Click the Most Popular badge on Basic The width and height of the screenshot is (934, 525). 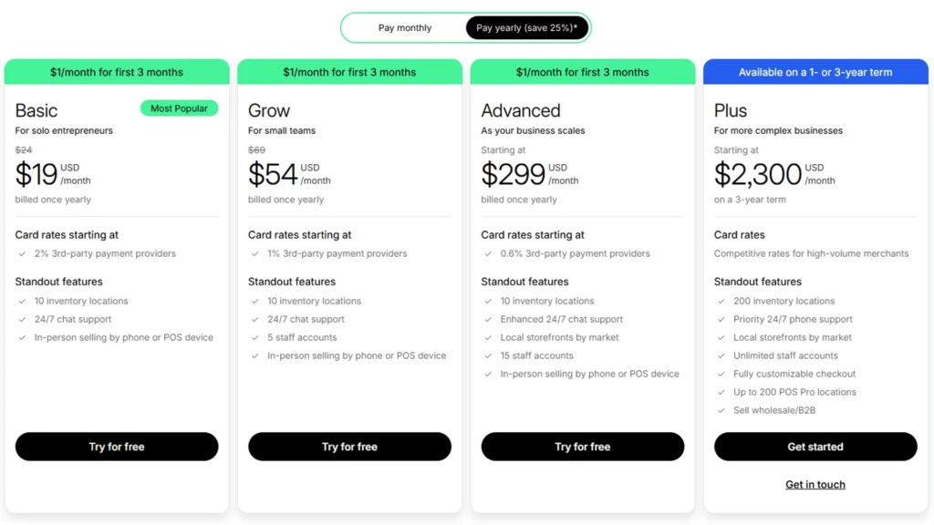tap(179, 108)
